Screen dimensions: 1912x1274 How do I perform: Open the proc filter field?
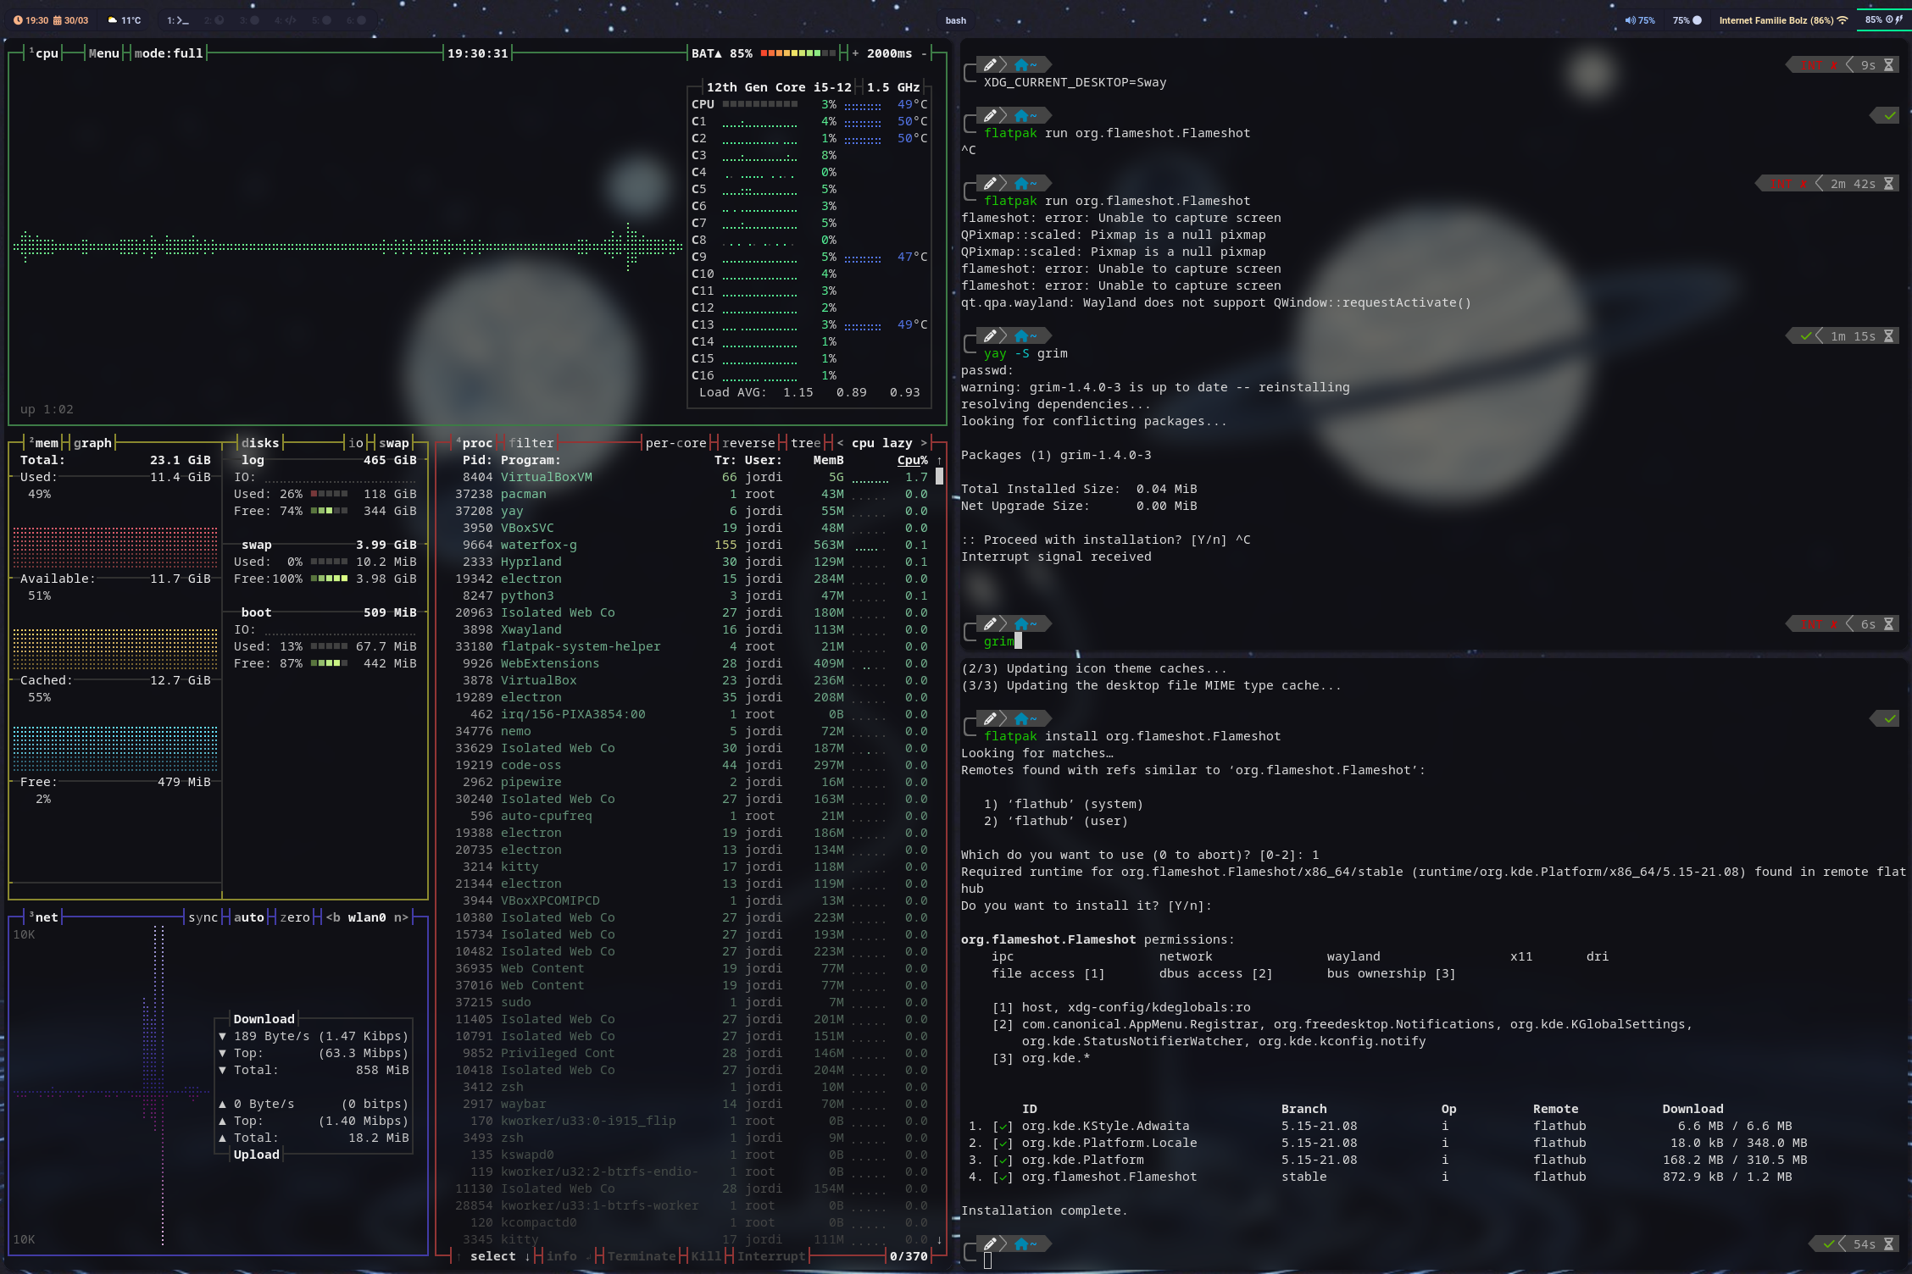pos(531,443)
